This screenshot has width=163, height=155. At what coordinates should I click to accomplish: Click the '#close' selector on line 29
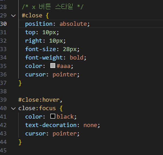(32, 16)
